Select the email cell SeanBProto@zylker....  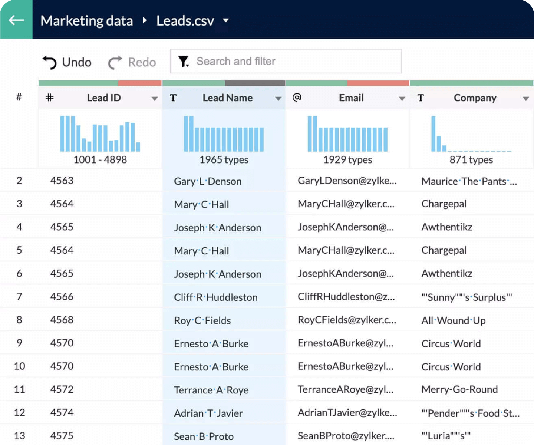347,435
